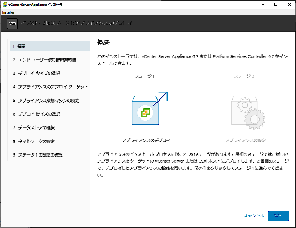Open the Installer menu
Screen dimensions: 296x228
coord(8,12)
